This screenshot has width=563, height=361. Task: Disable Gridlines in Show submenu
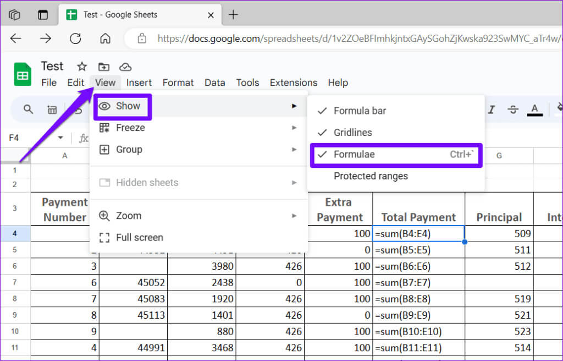(x=352, y=133)
